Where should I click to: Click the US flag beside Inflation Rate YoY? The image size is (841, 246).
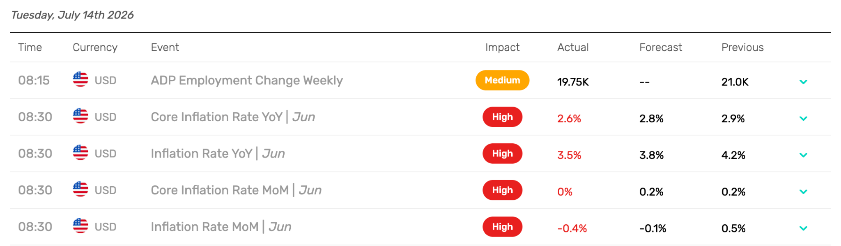point(80,153)
